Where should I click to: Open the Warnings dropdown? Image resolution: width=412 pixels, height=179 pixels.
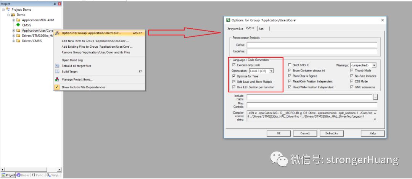click(374, 65)
